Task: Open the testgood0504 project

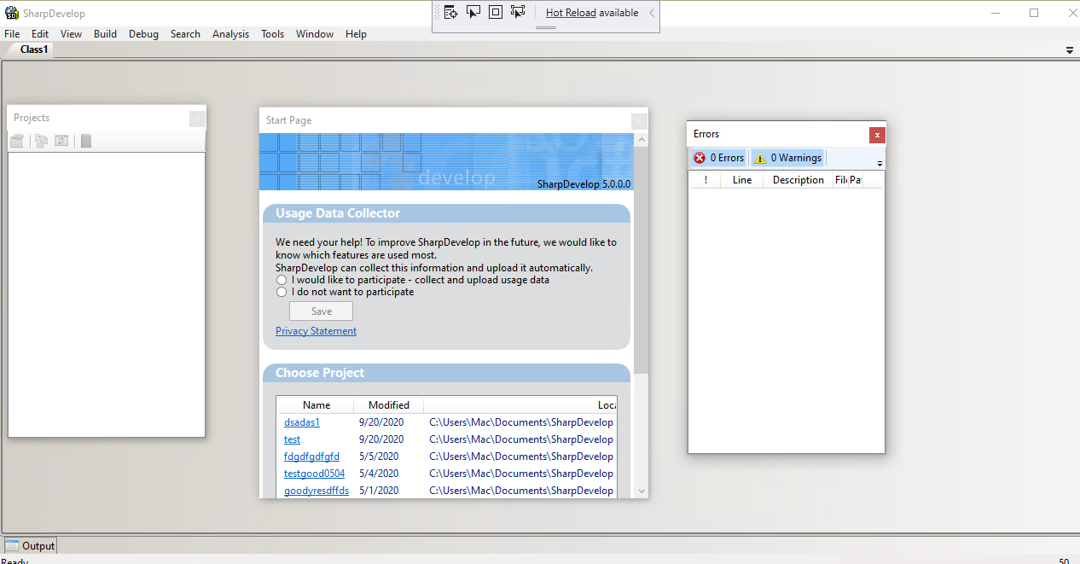Action: point(315,474)
